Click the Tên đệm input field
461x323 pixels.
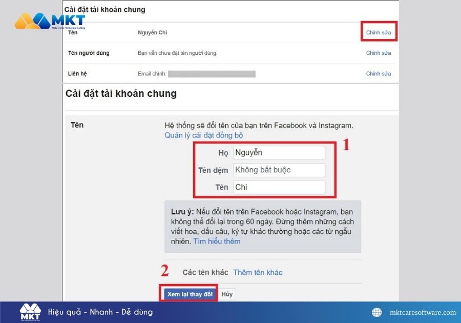[x=279, y=170]
